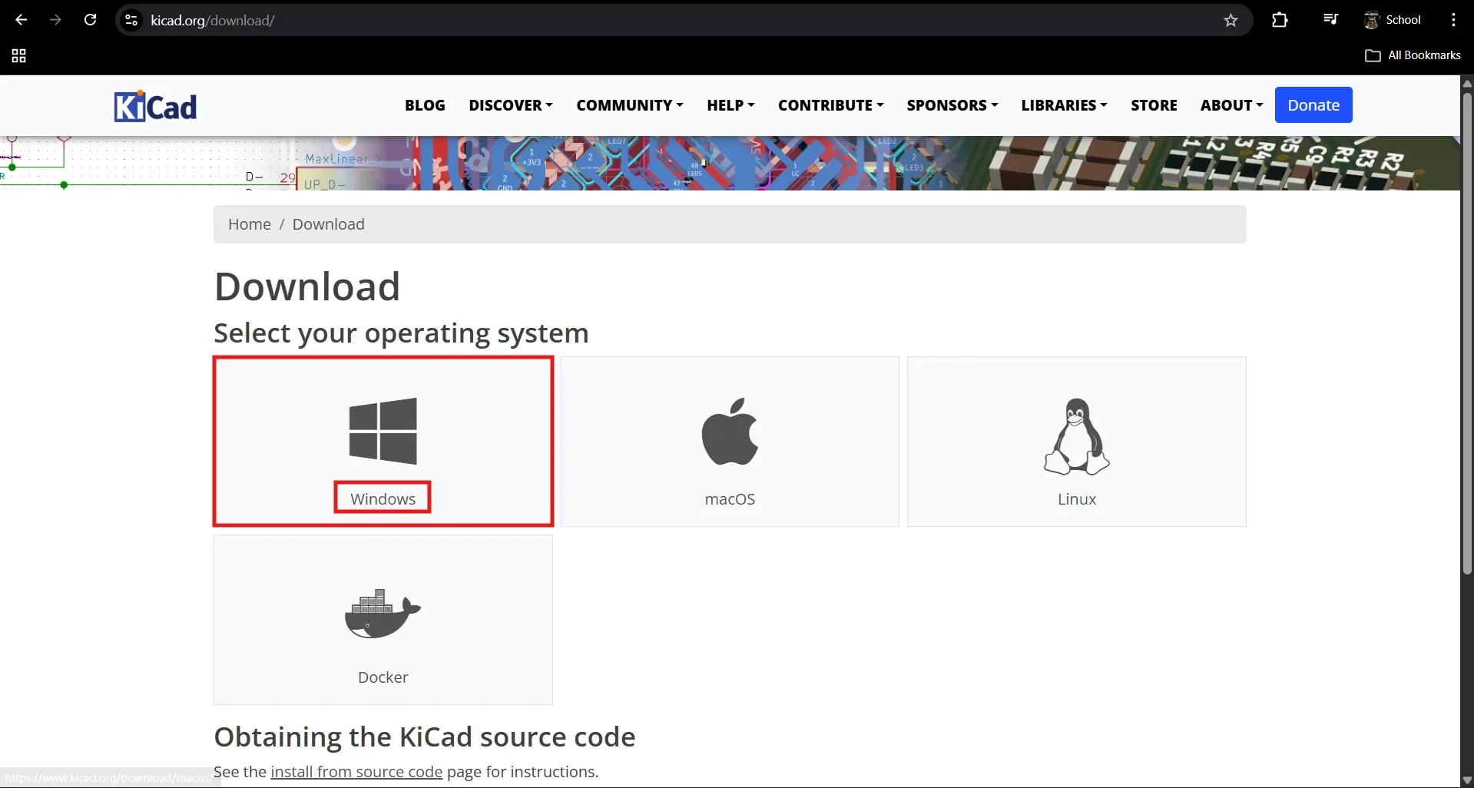Click the macOS label text
Viewport: 1474px width, 788px height.
730,499
